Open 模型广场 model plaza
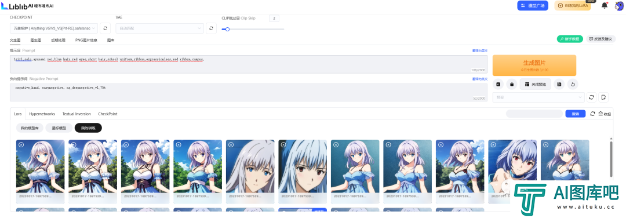This screenshot has width=626, height=218. click(533, 6)
